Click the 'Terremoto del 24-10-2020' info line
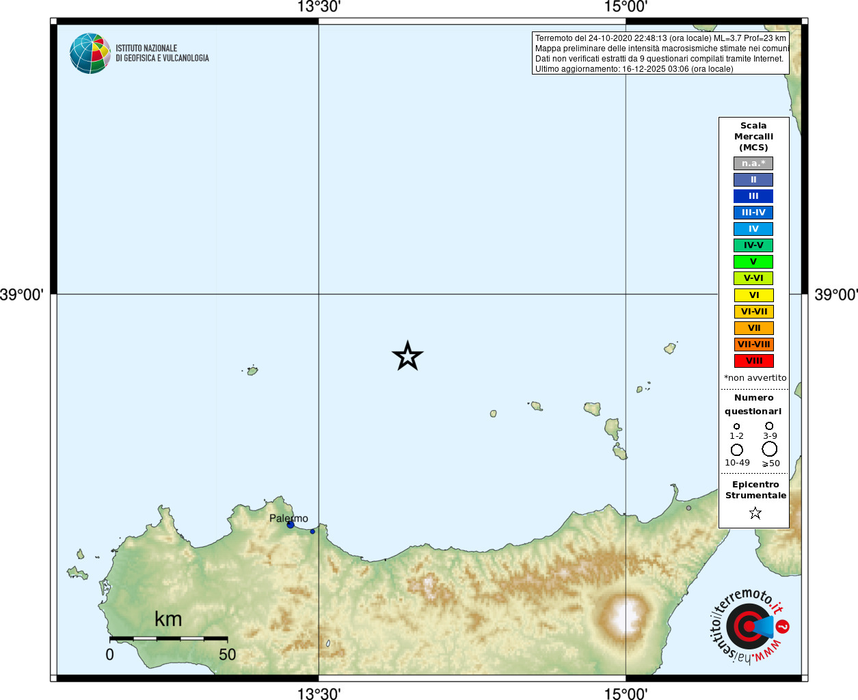Screen dimensions: 858x700 [660, 38]
